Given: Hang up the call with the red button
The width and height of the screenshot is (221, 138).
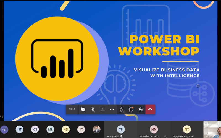Looking at the screenshot, I should click(x=150, y=109).
